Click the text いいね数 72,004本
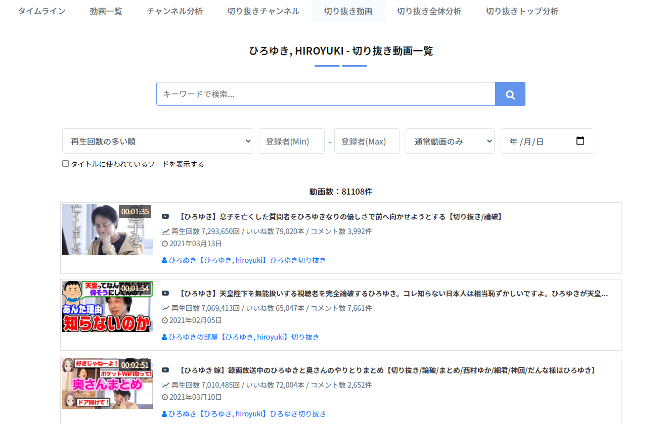Image resolution: width=665 pixels, height=424 pixels. 275,385
